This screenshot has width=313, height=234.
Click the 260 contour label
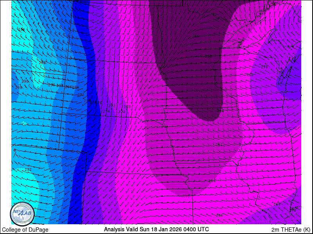pyautogui.click(x=221, y=111)
